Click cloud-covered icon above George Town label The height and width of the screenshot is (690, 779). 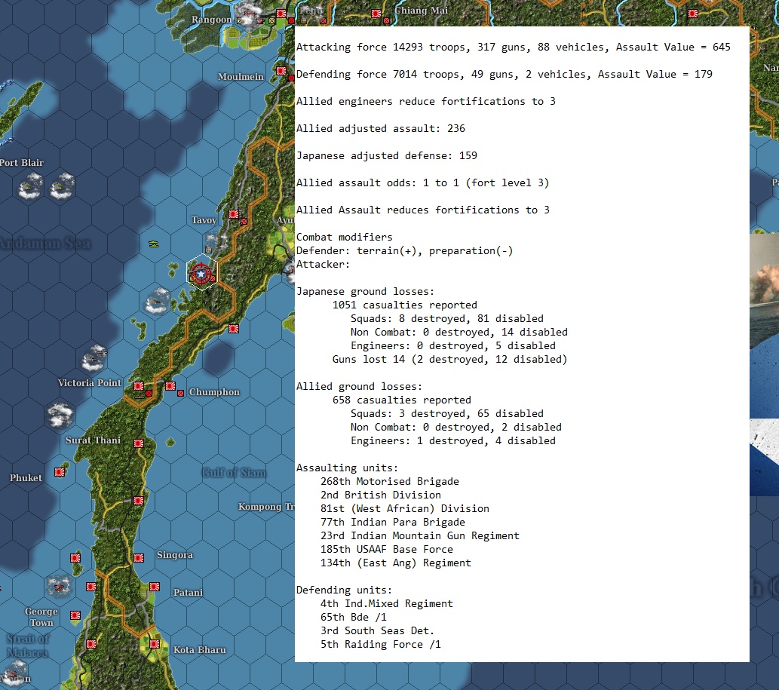coord(59,587)
